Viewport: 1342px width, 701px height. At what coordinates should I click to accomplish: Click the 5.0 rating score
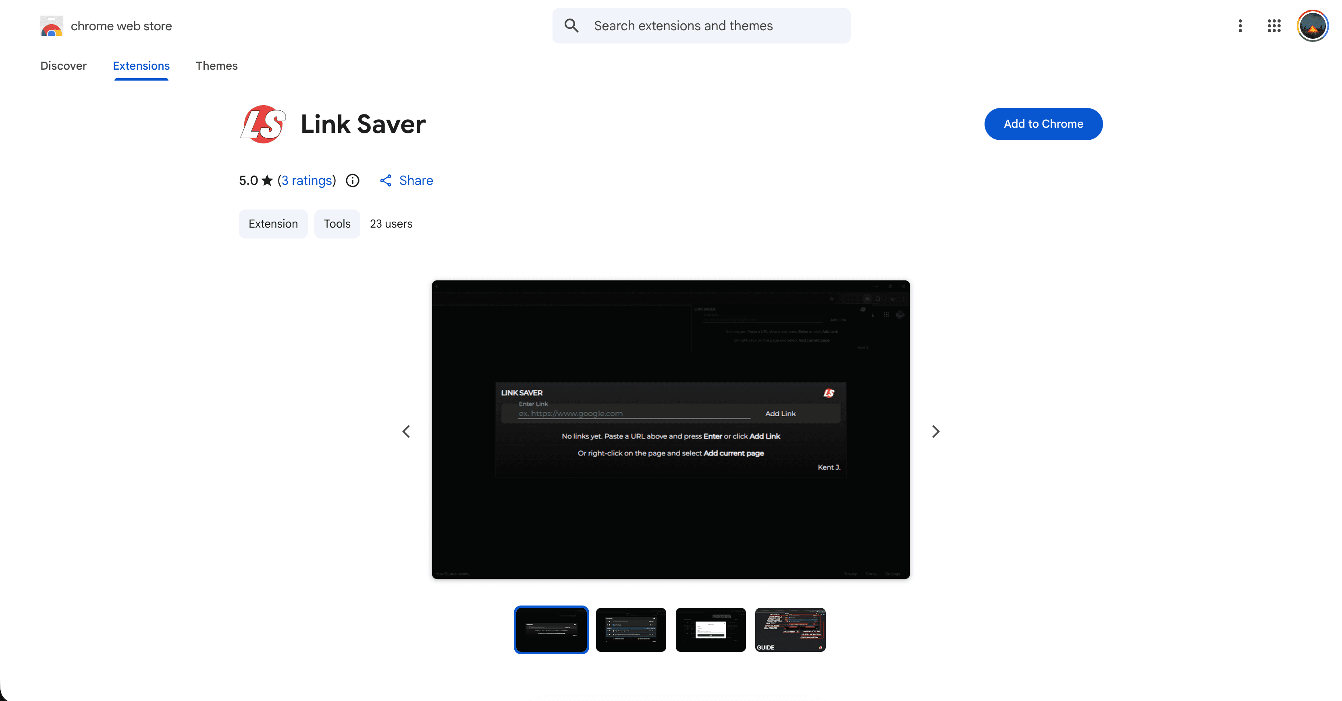pos(249,180)
